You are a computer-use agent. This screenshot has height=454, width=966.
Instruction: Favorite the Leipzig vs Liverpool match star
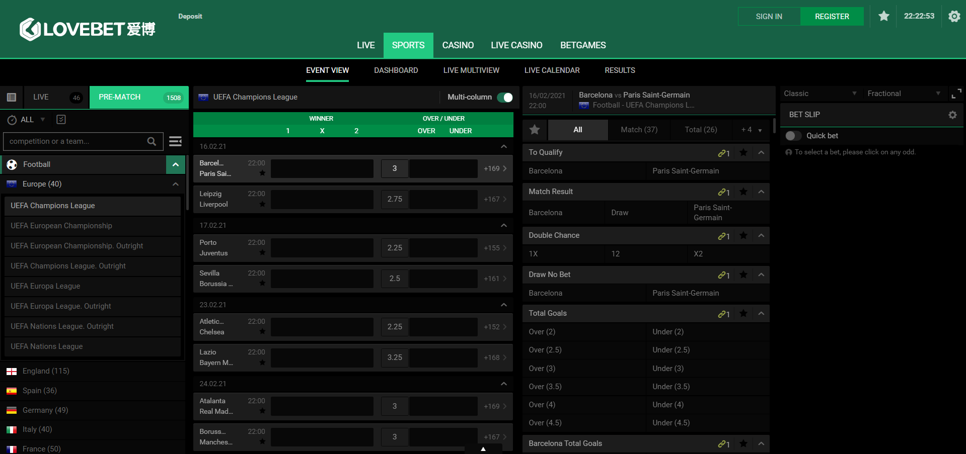[x=262, y=204]
